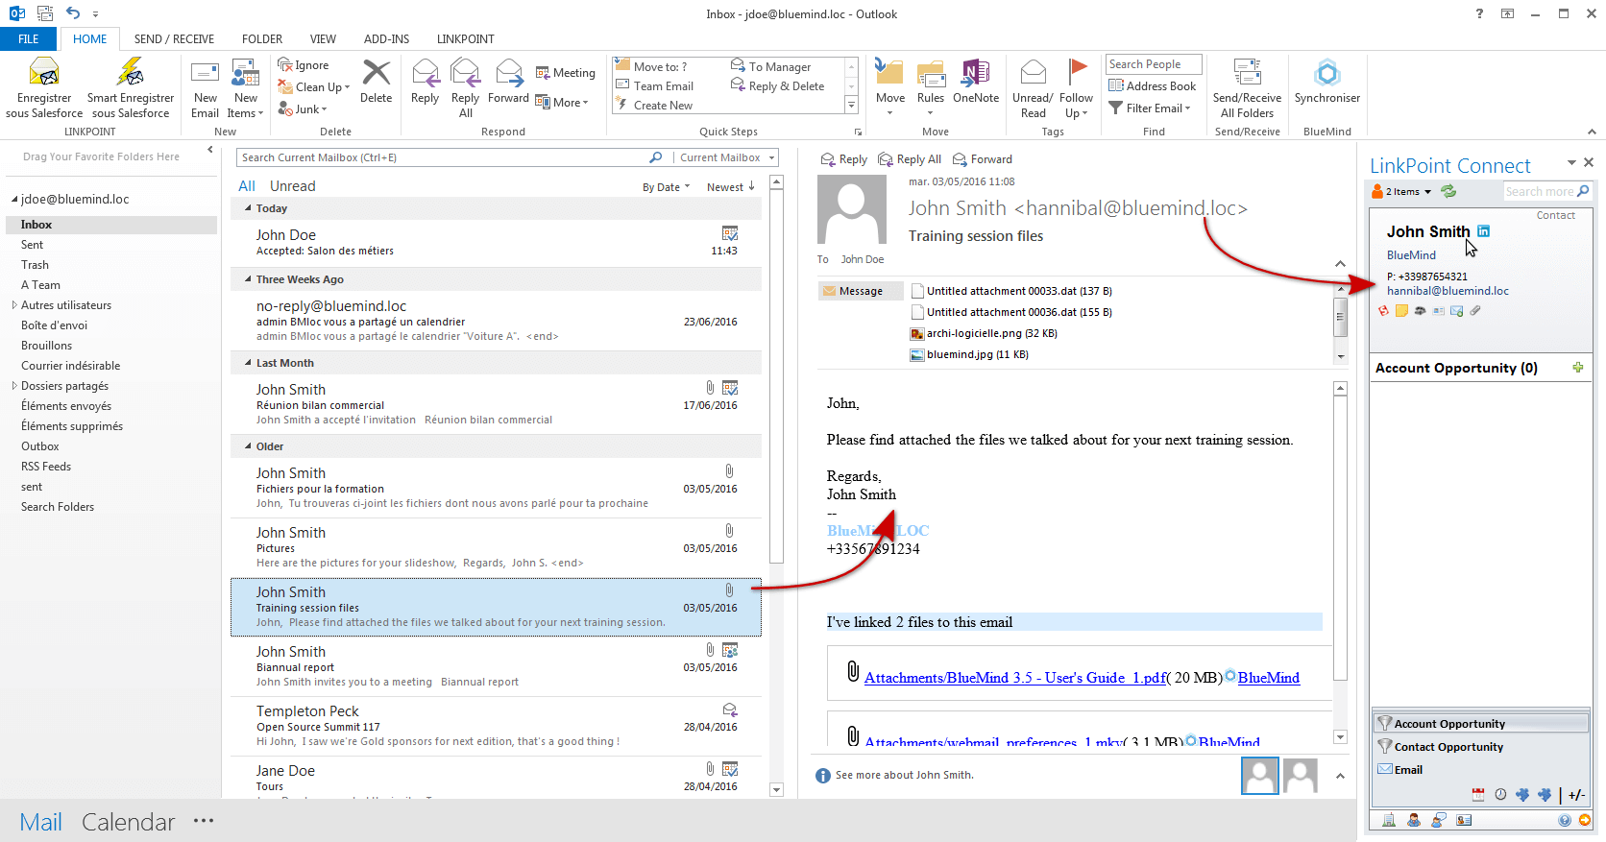Viewport: 1606px width, 842px height.
Task: Expand the Autres utilisateurs folder
Action: pyautogui.click(x=14, y=305)
